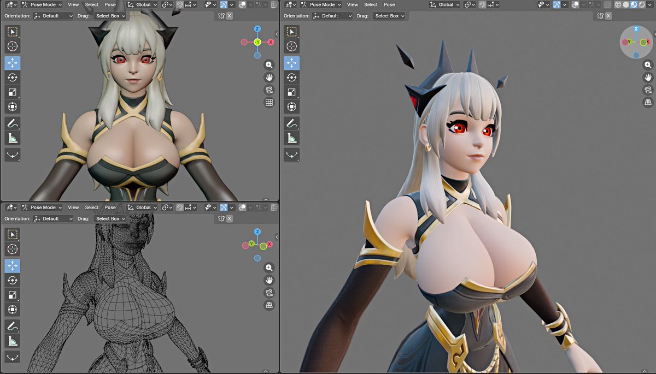Screen dimensions: 656x374
Task: Open Pose Mode dropdown in right viewport
Action: 322,4
